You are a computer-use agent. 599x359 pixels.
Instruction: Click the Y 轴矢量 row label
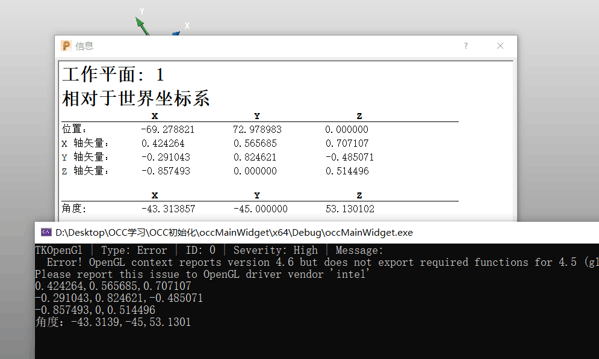[84, 157]
